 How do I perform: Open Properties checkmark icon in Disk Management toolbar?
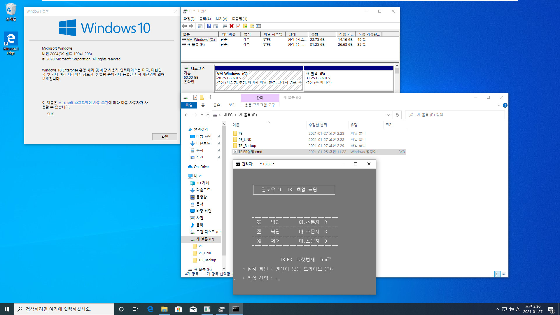[x=238, y=26]
